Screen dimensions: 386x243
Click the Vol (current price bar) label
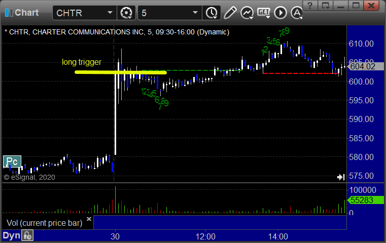tap(45, 223)
